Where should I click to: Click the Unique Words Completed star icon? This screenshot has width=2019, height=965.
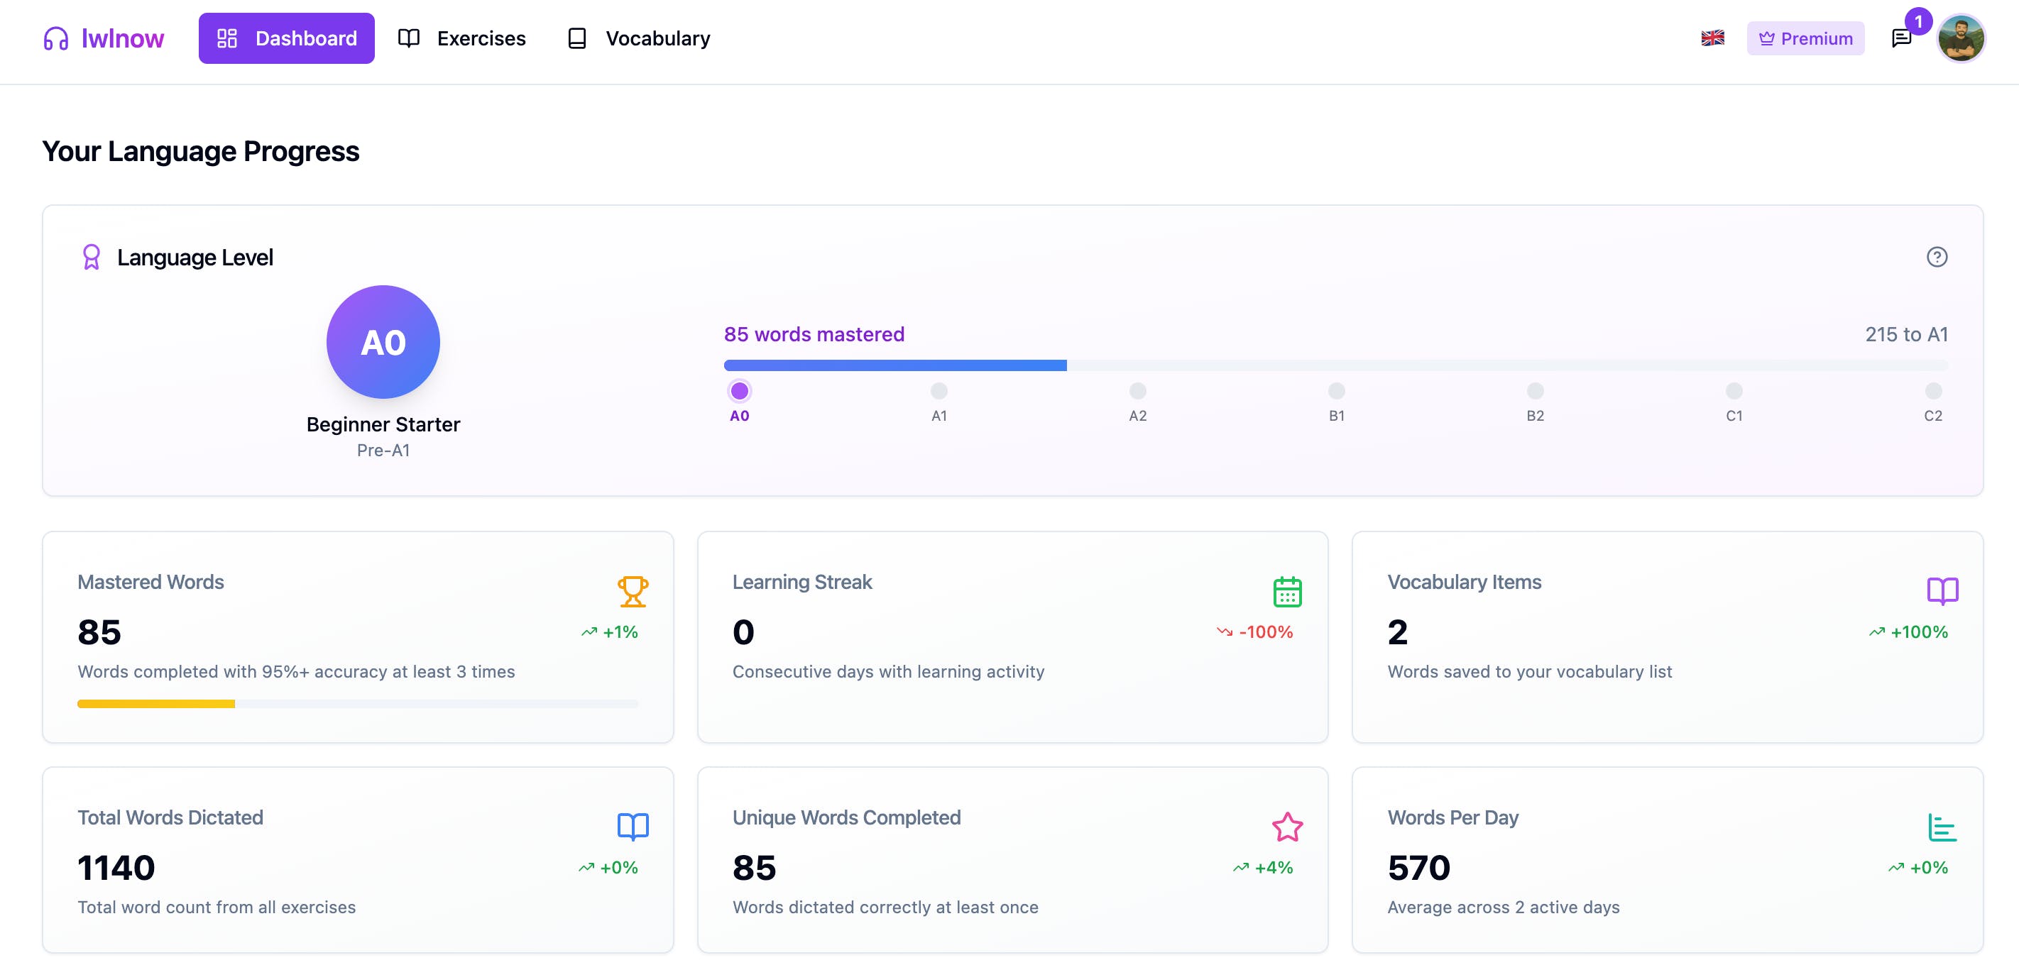[1287, 827]
